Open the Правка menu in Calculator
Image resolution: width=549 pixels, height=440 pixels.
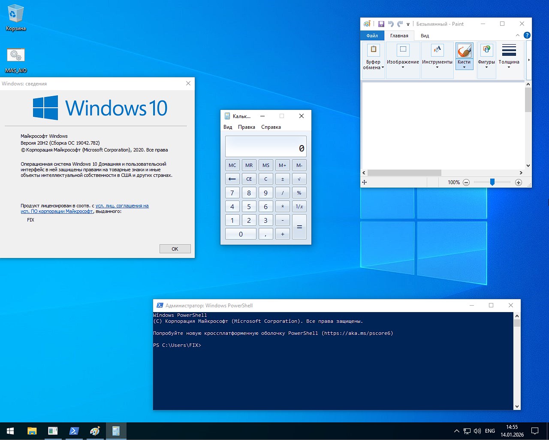click(246, 127)
